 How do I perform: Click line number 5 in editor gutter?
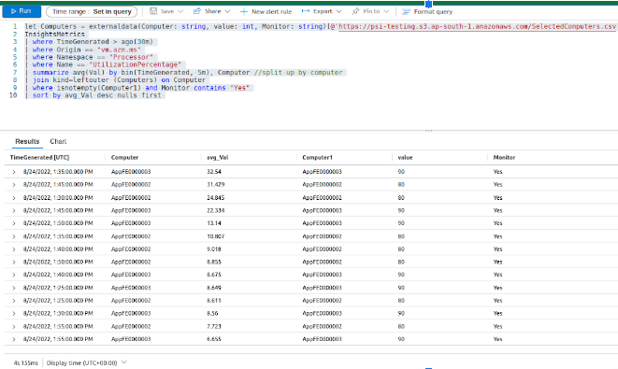(15, 57)
